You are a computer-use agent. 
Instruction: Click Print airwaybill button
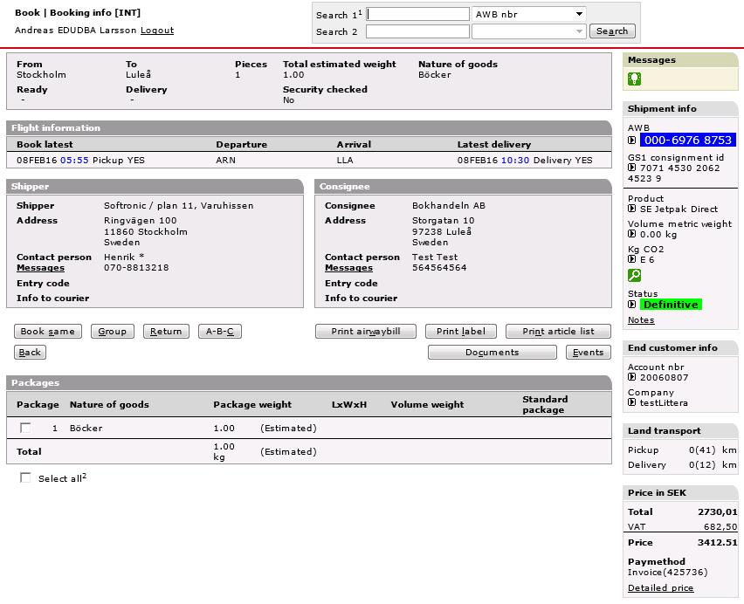366,332
